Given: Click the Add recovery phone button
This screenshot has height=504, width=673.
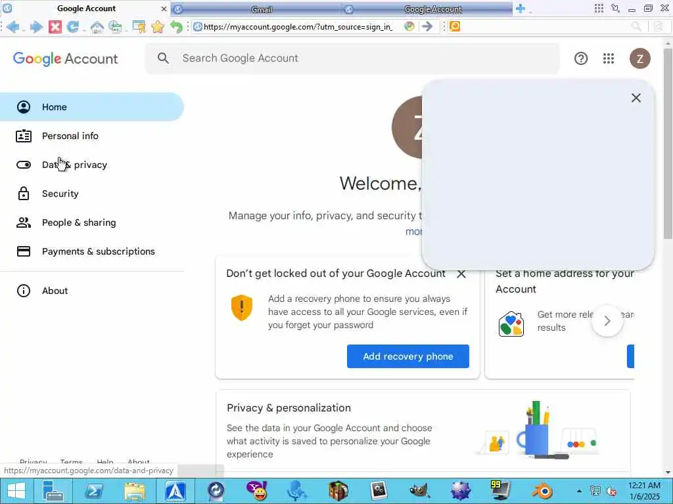Looking at the screenshot, I should pos(407,356).
